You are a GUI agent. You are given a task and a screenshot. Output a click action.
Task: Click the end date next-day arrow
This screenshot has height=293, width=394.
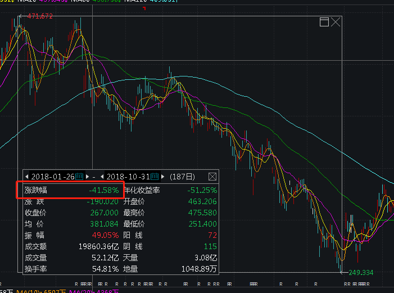click(x=162, y=176)
